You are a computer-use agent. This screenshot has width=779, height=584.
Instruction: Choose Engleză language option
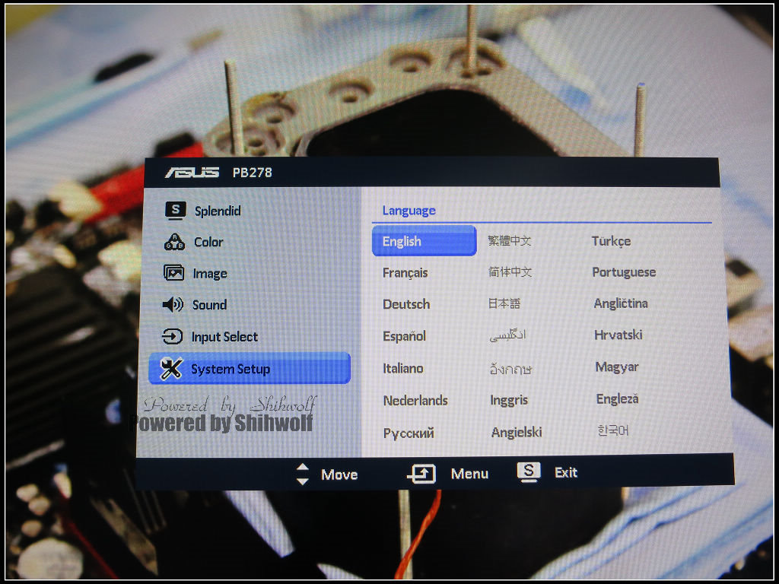tap(618, 398)
